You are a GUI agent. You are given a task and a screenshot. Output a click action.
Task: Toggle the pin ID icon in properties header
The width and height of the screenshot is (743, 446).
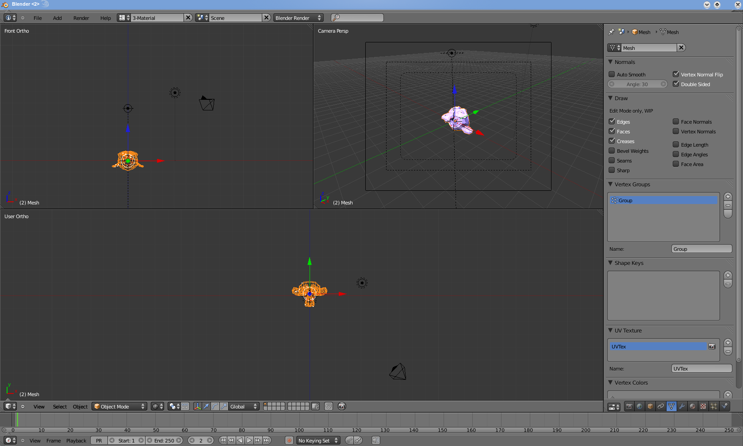[x=611, y=32]
